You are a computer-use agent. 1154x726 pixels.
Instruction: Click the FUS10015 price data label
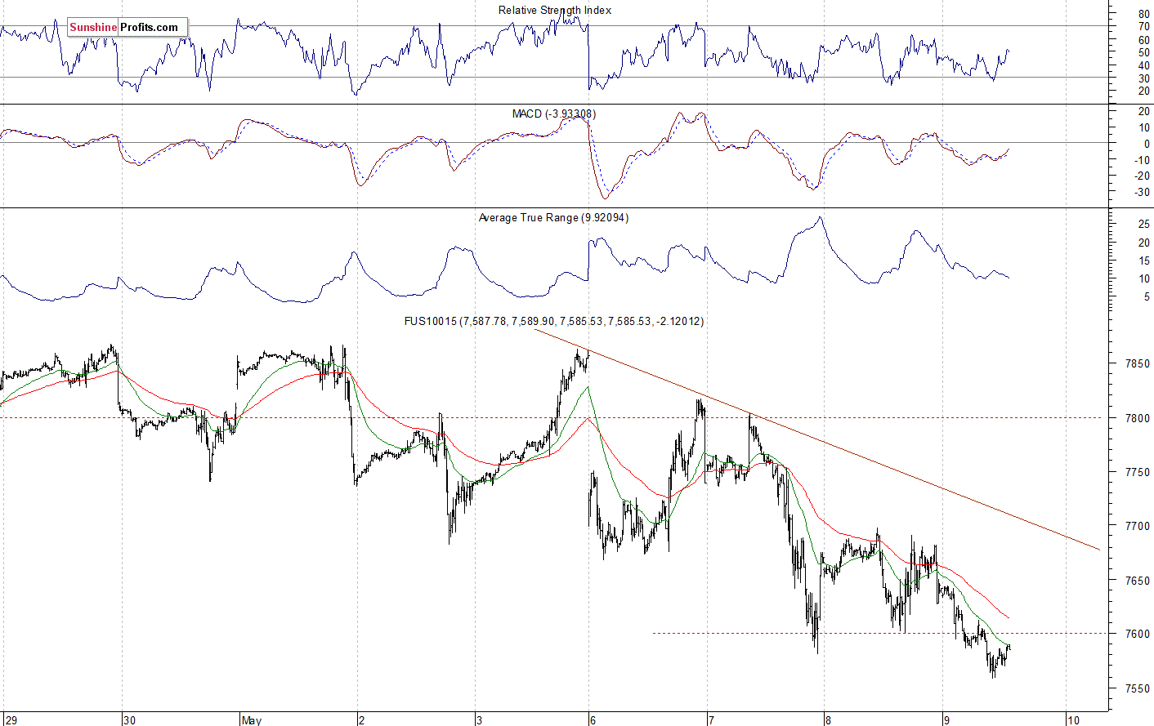coord(554,321)
